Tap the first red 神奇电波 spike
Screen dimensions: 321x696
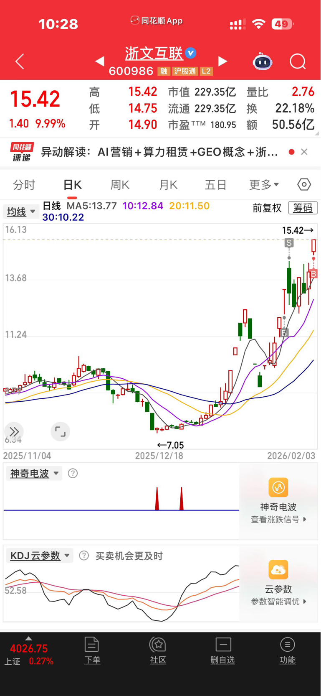pyautogui.click(x=157, y=498)
